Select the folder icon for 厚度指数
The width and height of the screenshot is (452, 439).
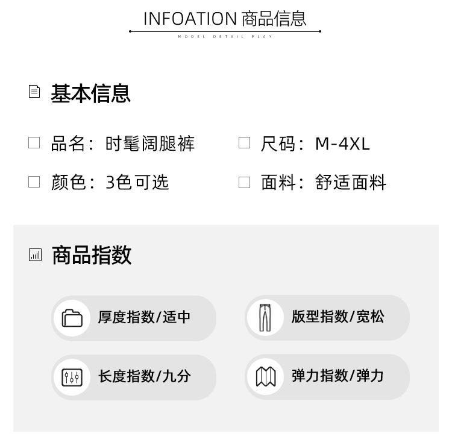72,317
